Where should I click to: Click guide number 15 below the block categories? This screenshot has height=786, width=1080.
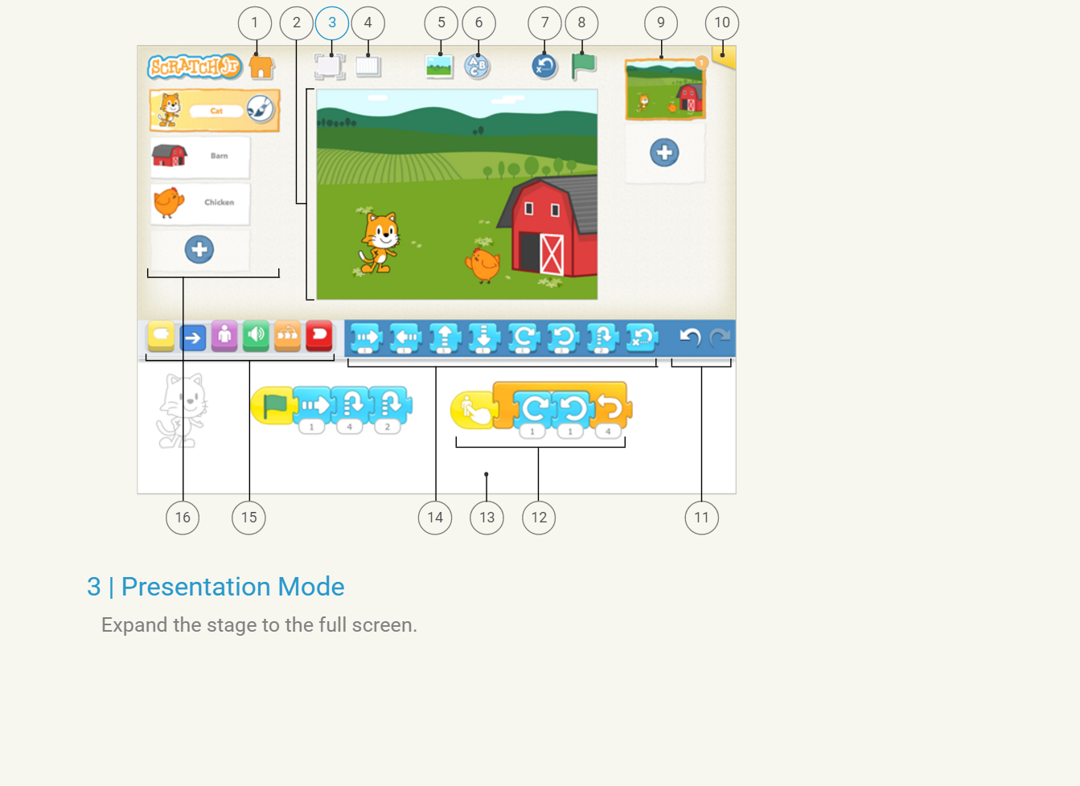(x=249, y=518)
